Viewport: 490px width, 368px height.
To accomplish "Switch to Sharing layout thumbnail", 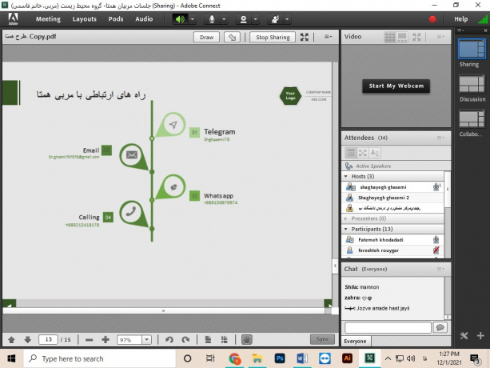I will pyautogui.click(x=472, y=49).
